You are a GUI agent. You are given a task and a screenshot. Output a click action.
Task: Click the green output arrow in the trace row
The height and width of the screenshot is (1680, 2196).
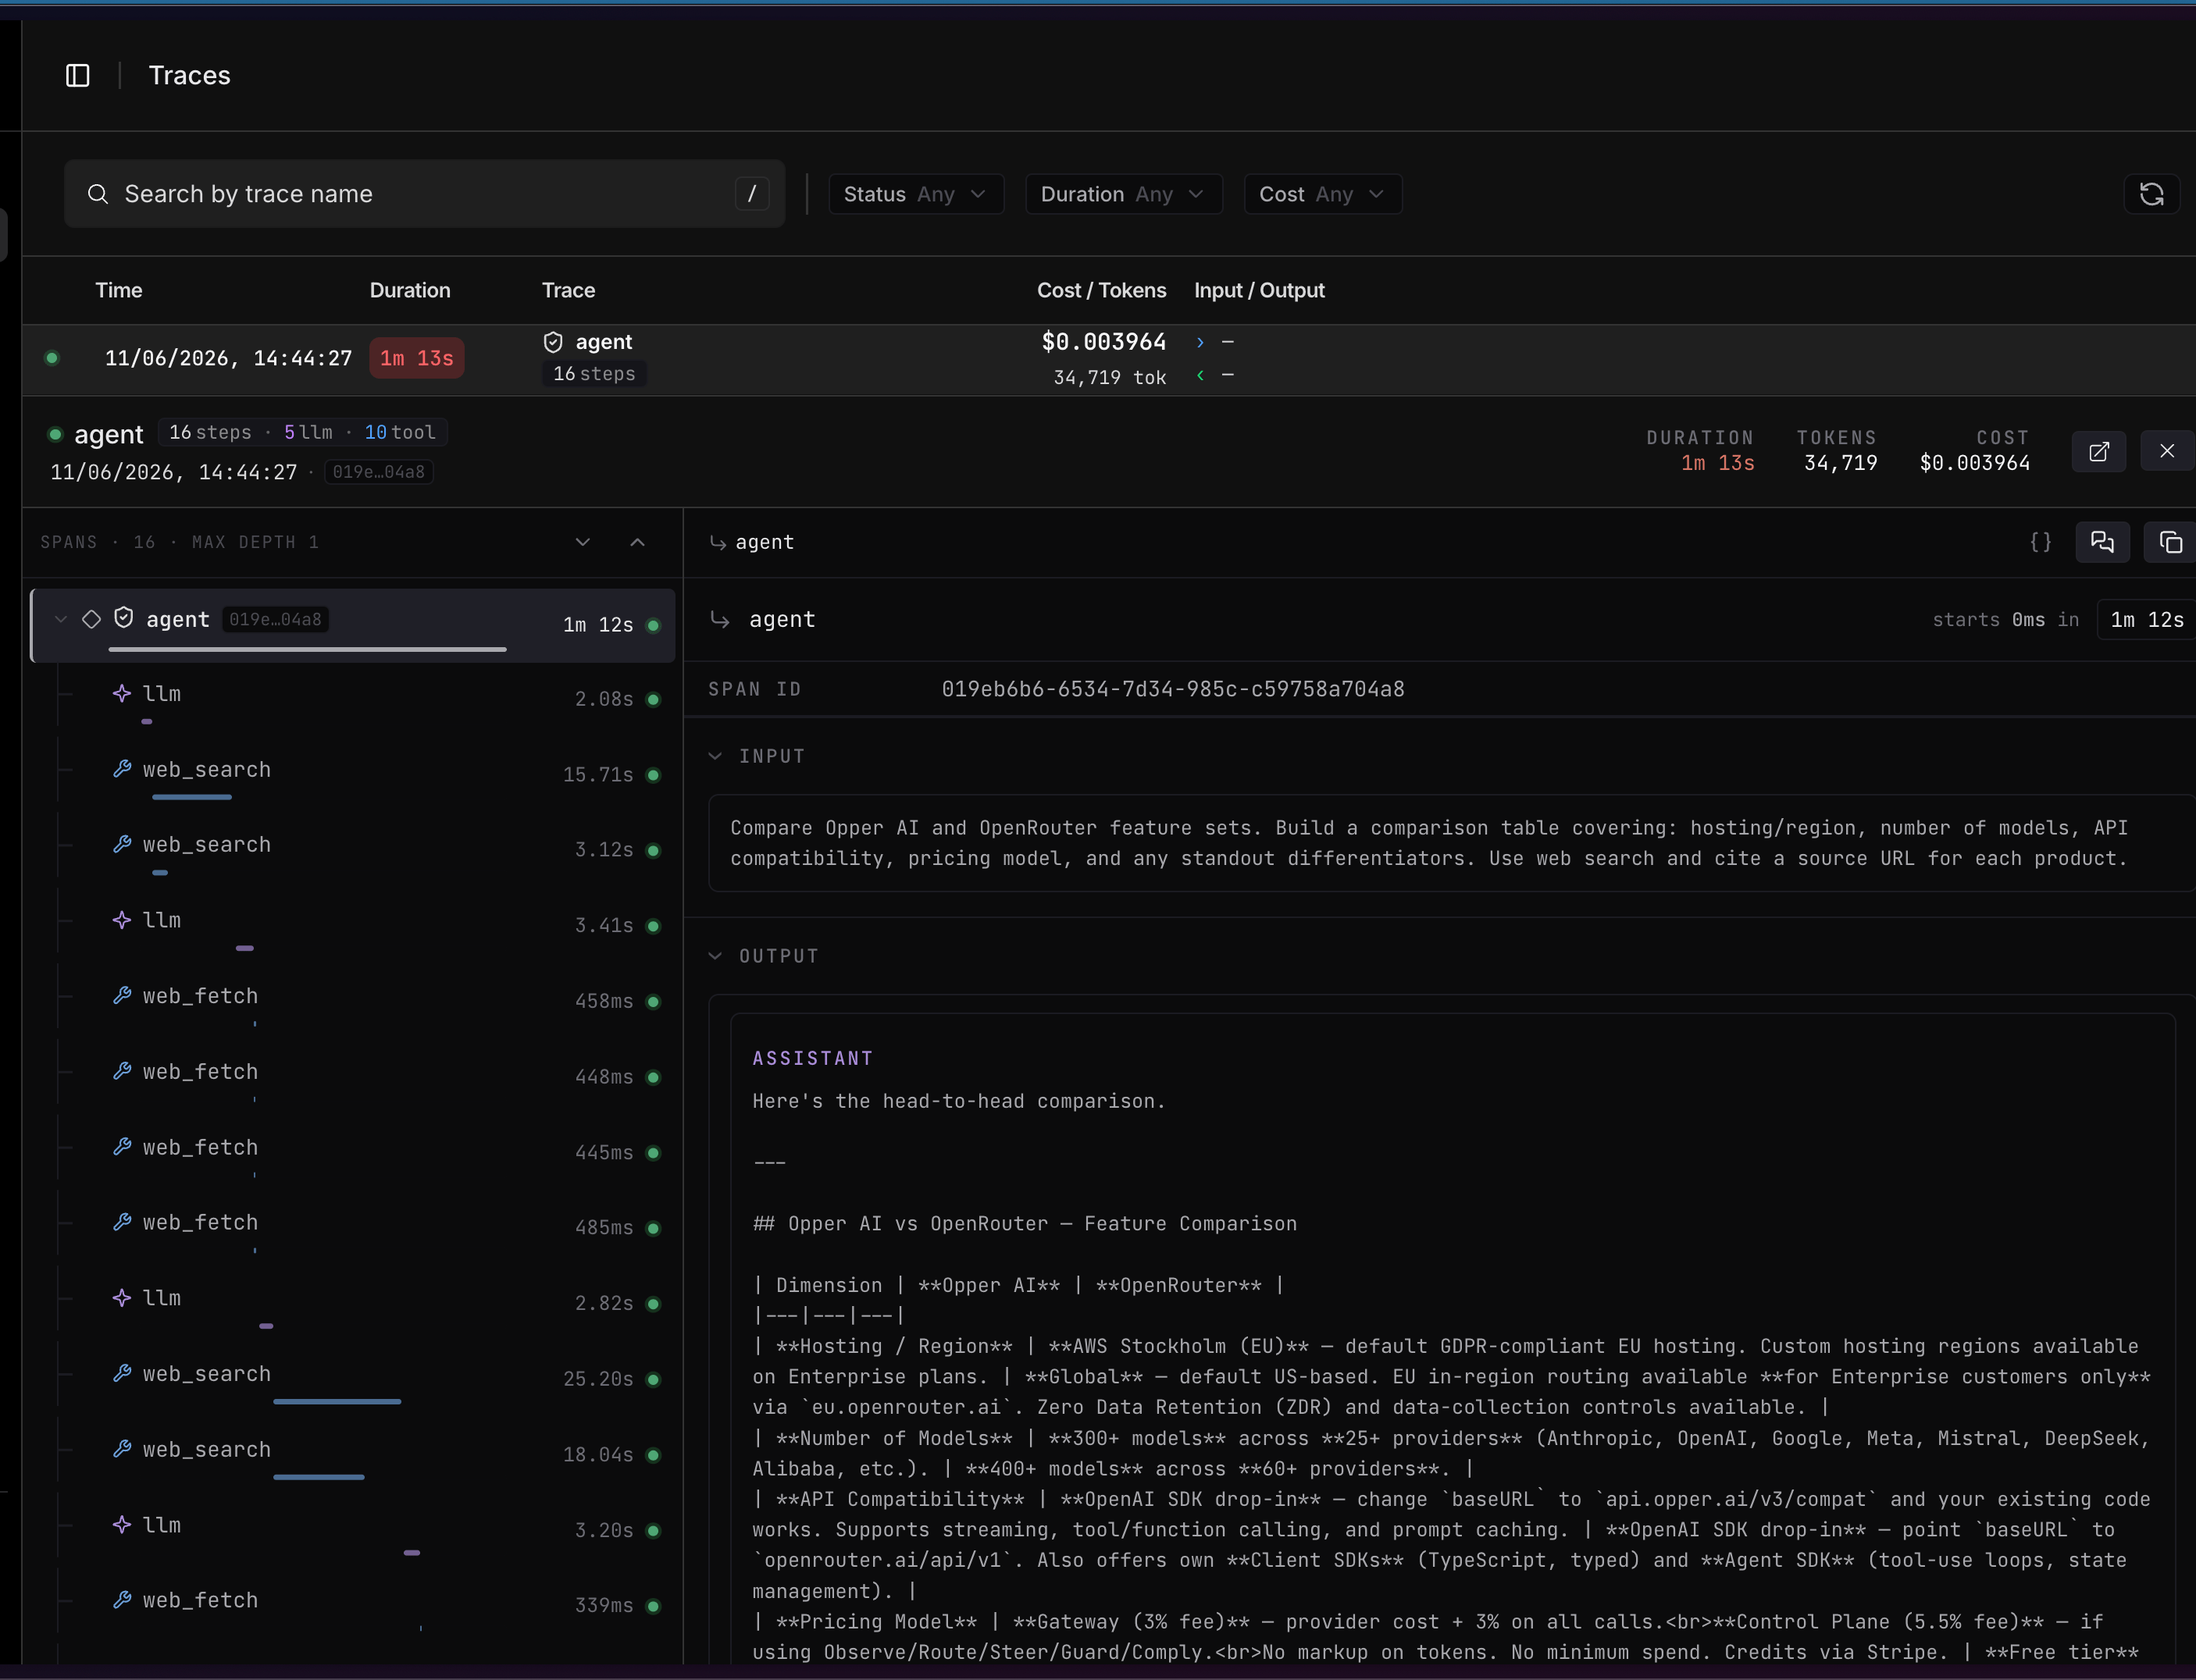(x=1200, y=376)
